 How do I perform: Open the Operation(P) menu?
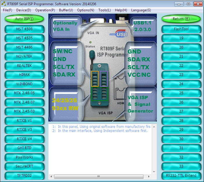coord(45,10)
